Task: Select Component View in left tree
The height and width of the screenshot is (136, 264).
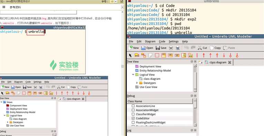Action: pyautogui.click(x=17, y=105)
